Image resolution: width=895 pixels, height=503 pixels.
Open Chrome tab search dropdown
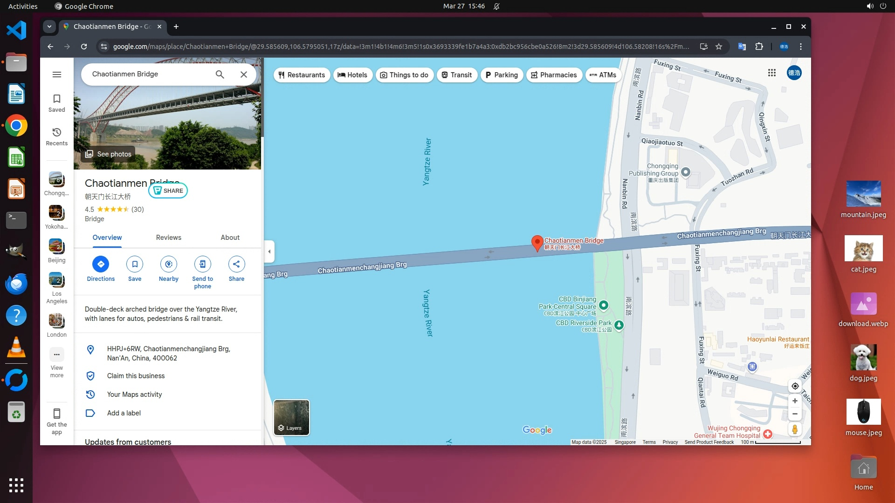click(x=49, y=27)
